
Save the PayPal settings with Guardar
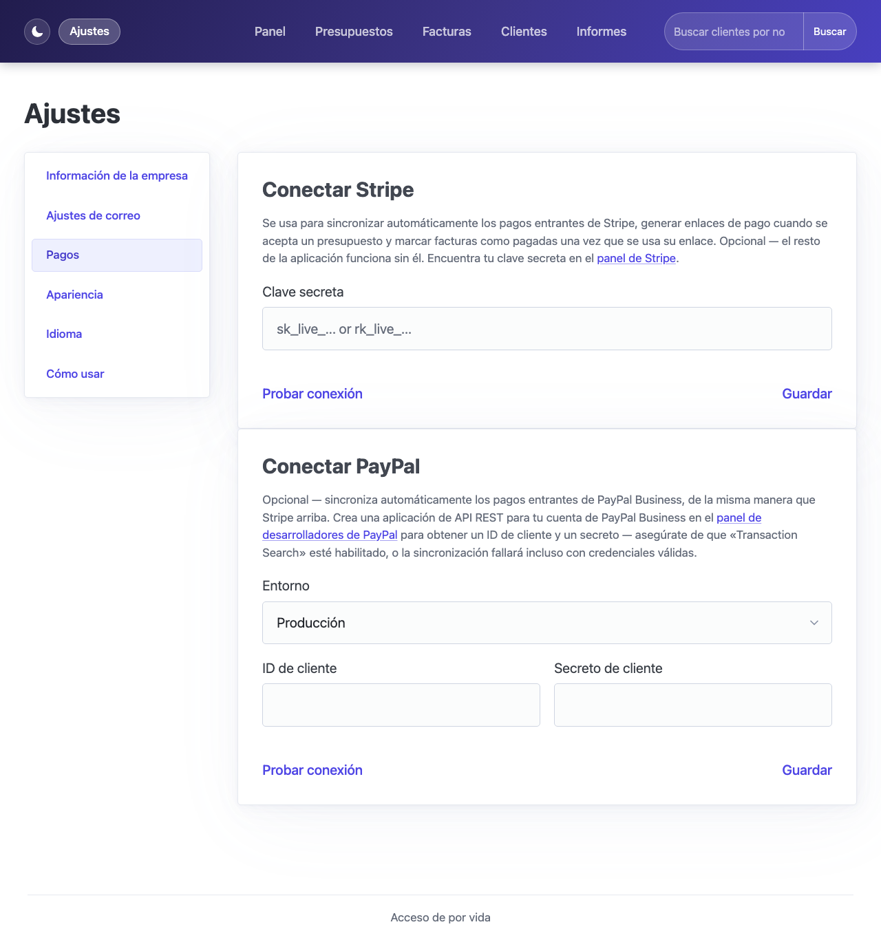pos(807,770)
